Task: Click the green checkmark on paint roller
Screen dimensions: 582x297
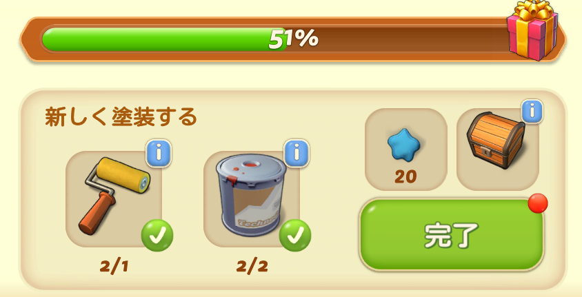Action: tap(157, 235)
